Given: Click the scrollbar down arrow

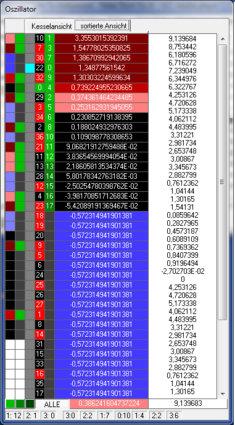Looking at the screenshot, I should pyautogui.click(x=223, y=394).
